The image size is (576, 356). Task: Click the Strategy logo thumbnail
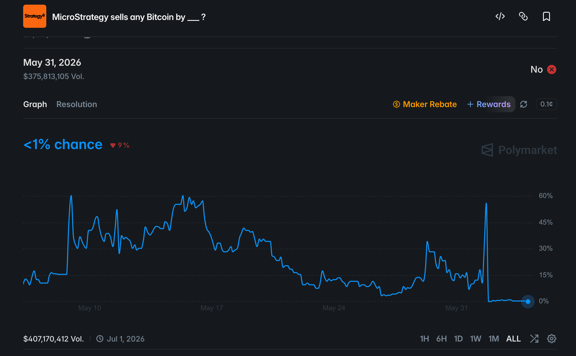pyautogui.click(x=35, y=16)
